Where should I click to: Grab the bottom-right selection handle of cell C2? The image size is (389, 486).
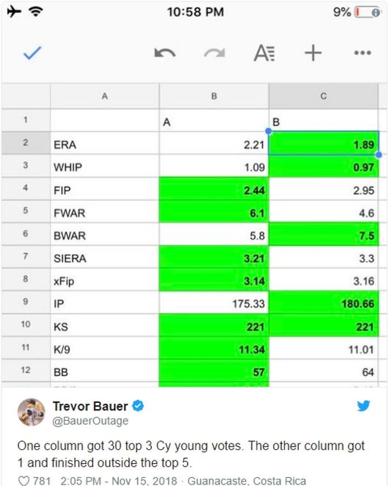(379, 154)
